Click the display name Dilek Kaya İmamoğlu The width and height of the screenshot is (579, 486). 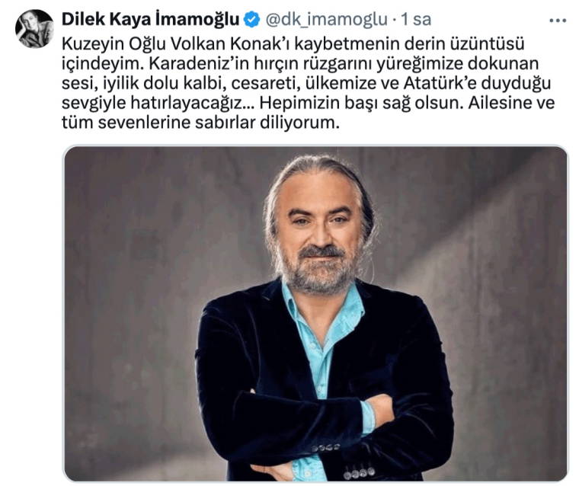151,19
